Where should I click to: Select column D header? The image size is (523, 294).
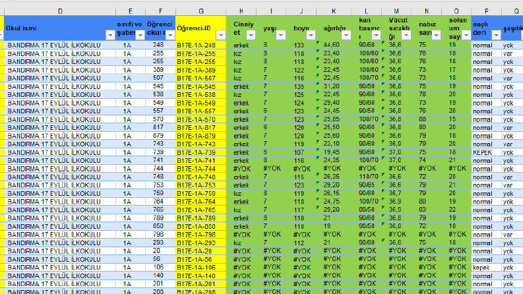pos(60,11)
